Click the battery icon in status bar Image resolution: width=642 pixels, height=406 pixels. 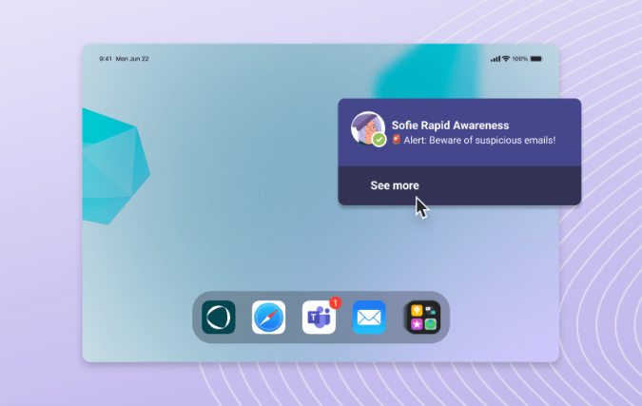click(x=536, y=59)
